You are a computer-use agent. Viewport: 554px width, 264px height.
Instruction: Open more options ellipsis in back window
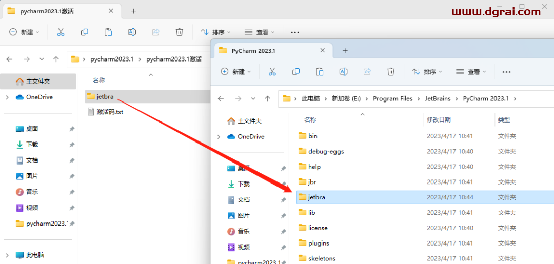point(295,32)
